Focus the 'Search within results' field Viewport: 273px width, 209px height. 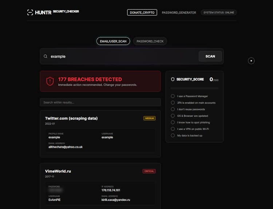[100, 102]
